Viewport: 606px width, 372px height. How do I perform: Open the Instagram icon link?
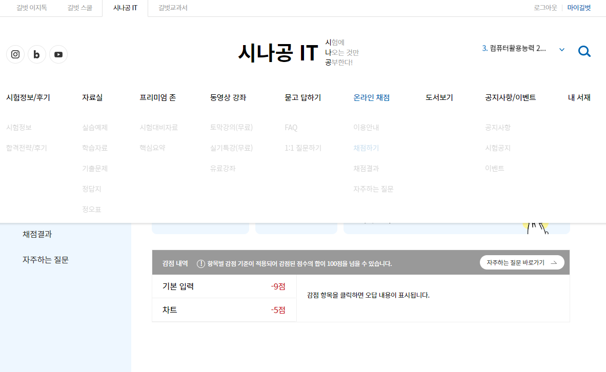tap(15, 54)
